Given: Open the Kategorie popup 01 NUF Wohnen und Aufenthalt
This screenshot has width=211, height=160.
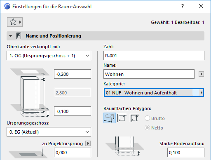Looking at the screenshot, I should 154,93.
